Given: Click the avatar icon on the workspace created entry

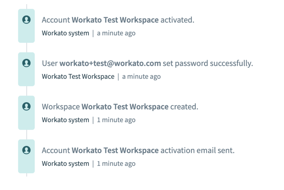Looking at the screenshot, I should coord(26,106).
